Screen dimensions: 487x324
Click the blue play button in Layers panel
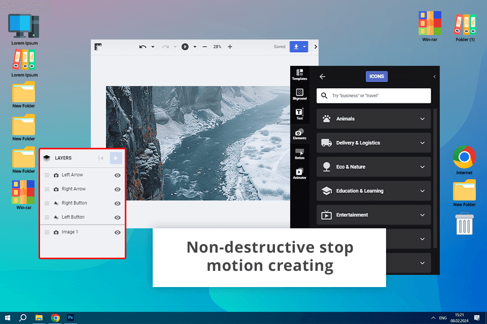pyautogui.click(x=116, y=158)
